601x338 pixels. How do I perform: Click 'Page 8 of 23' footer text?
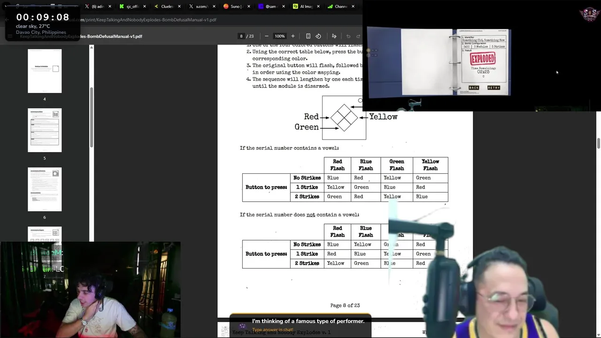point(345,305)
